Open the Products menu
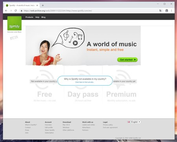This screenshot has height=142, width=177. pyautogui.click(x=29, y=17)
